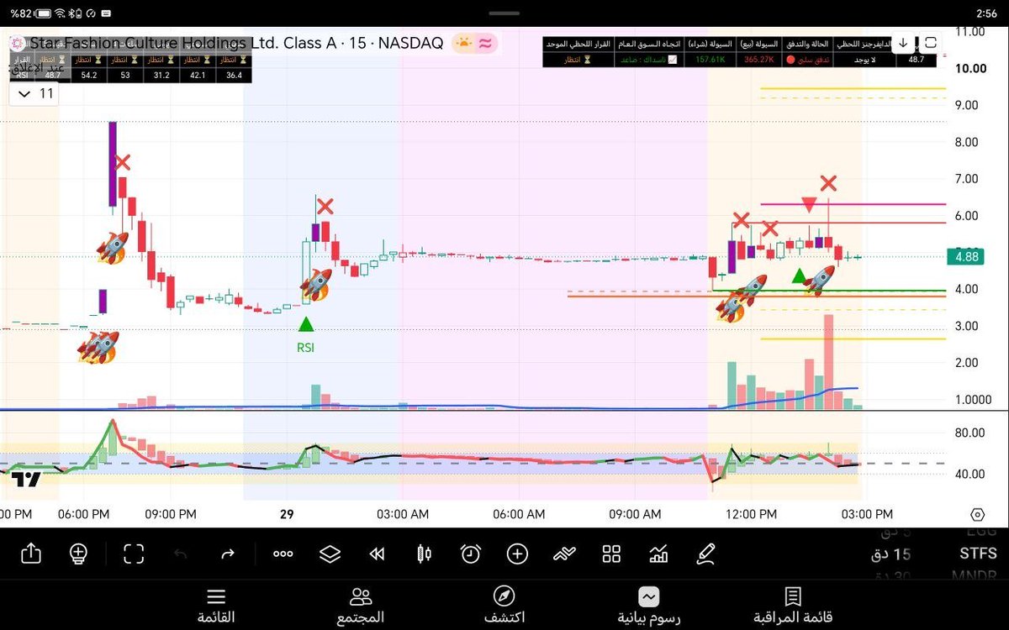Open indicators icon in bottom toolbar
Screen dimensions: 1009x630
(x=564, y=554)
